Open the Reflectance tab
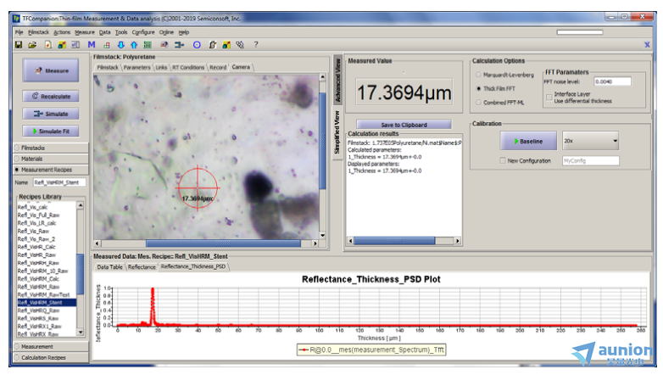 [x=142, y=267]
